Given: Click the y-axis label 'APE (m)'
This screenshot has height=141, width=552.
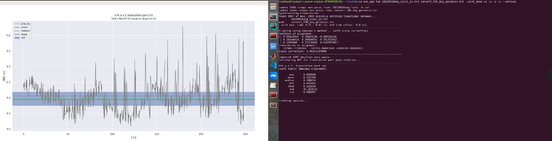Looking at the screenshot, I should coord(4,76).
